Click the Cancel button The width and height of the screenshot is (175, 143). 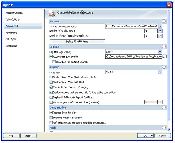point(162,136)
